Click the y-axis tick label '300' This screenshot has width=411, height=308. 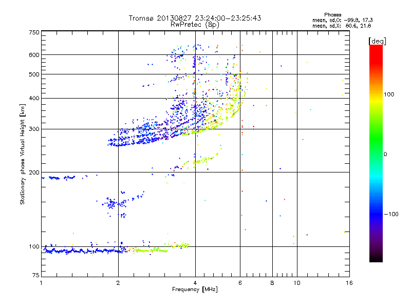pyautogui.click(x=34, y=129)
